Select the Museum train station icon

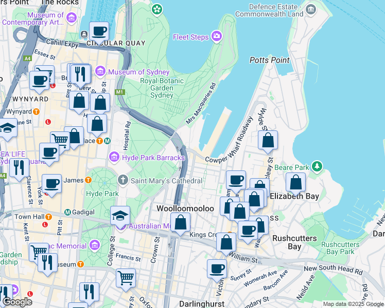[80, 264]
